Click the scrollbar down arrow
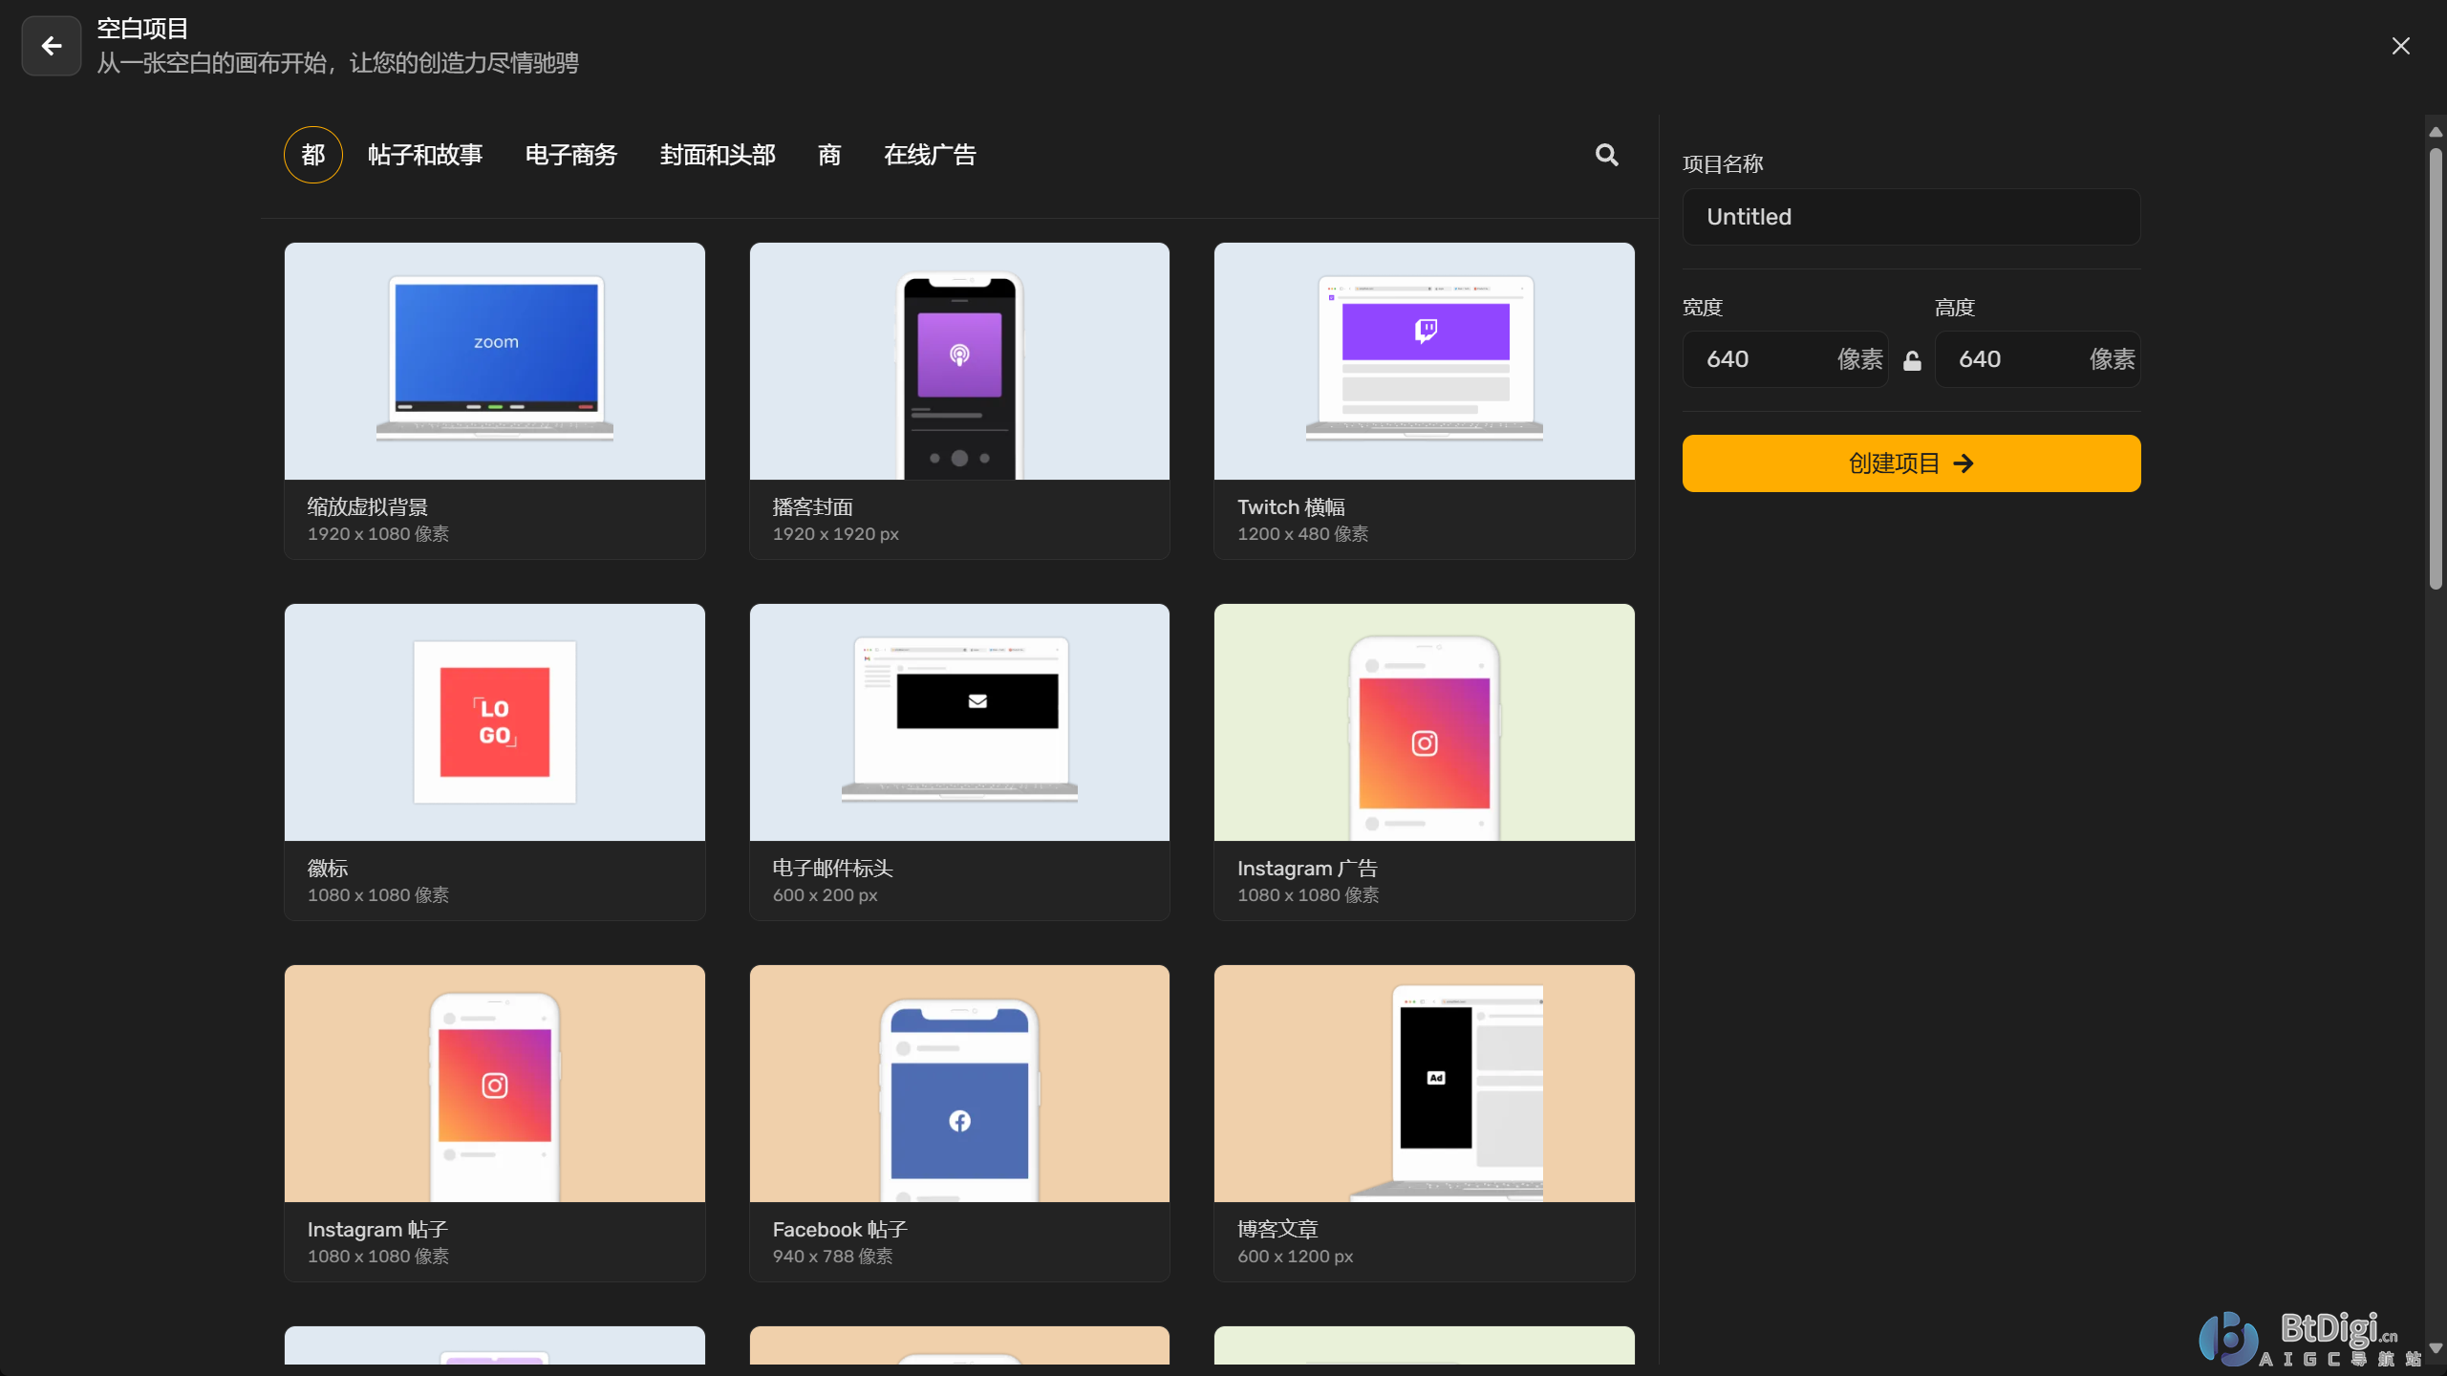Image resolution: width=2447 pixels, height=1376 pixels. [2436, 1348]
